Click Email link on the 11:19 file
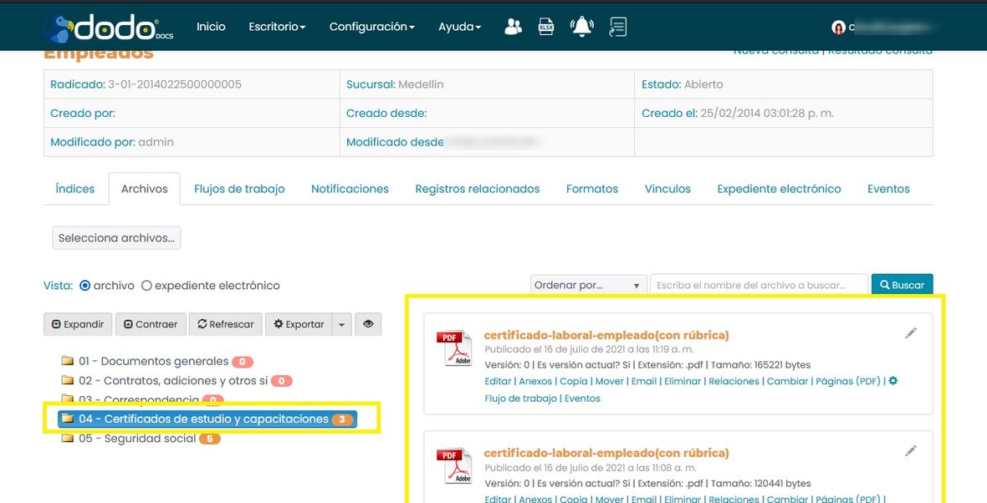Image resolution: width=987 pixels, height=503 pixels. coord(644,381)
